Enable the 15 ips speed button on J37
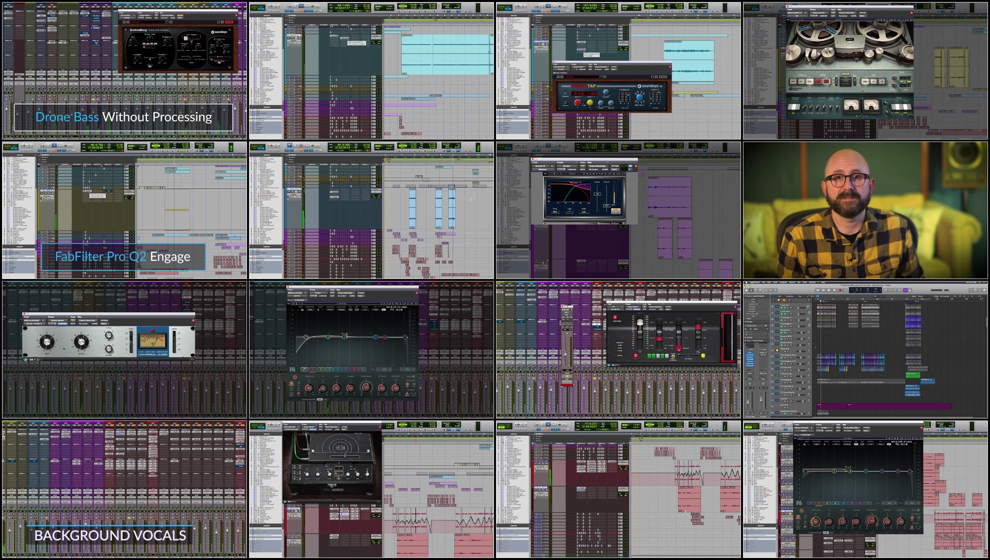990x560 pixels. [826, 82]
